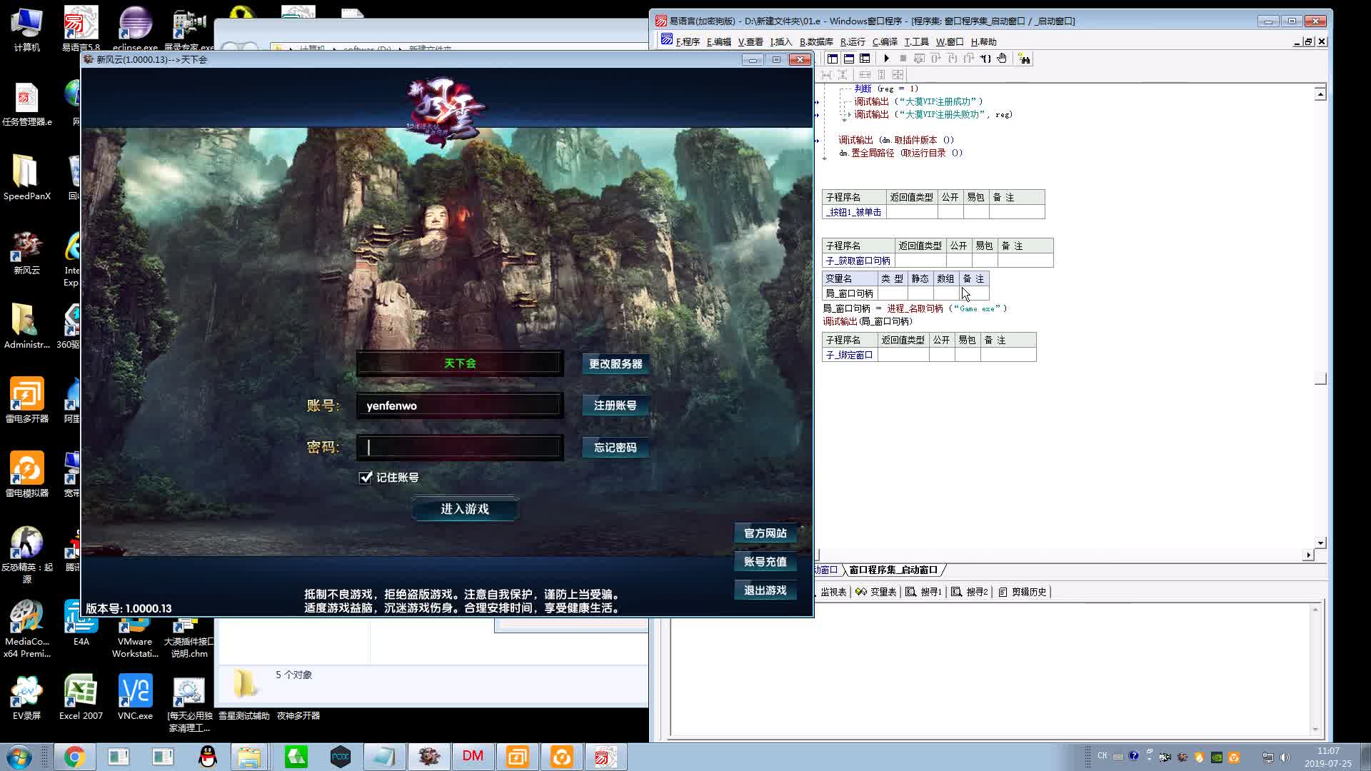
Task: Click code editor horizontal scroll-right arrow
Action: coord(1308,555)
